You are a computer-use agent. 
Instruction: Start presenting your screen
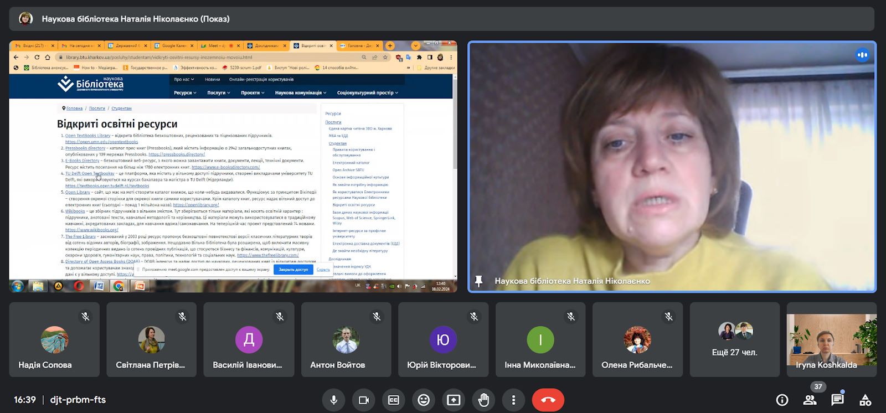pyautogui.click(x=454, y=400)
